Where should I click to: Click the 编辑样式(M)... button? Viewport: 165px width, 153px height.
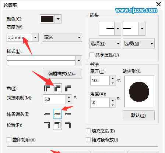(62, 74)
